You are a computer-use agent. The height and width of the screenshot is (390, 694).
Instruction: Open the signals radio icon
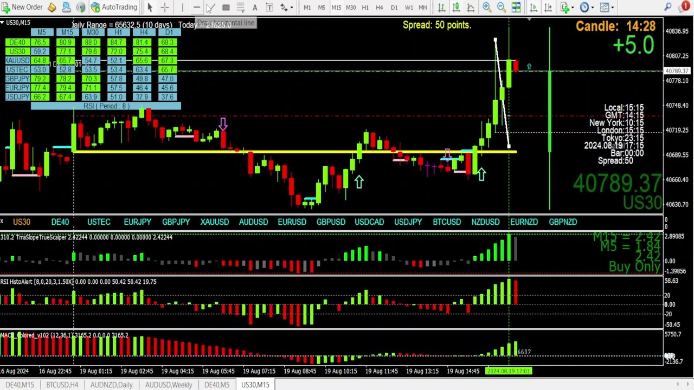point(81,7)
